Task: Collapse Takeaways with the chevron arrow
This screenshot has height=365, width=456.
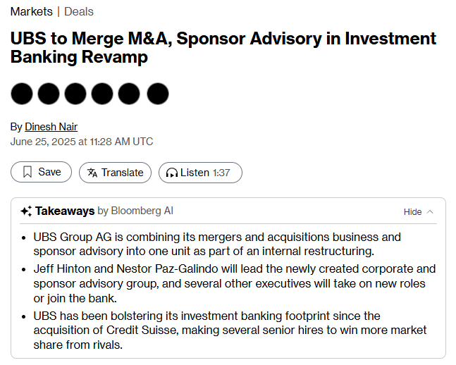Action: click(430, 211)
